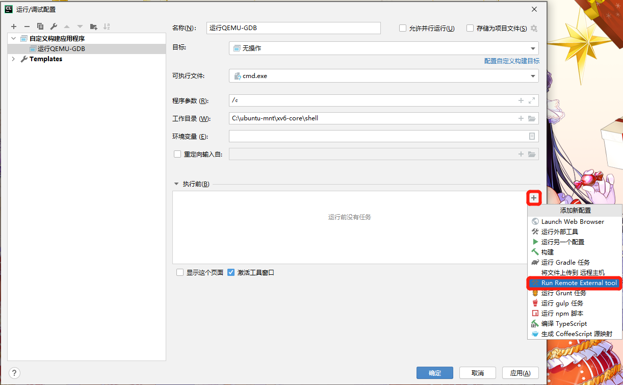This screenshot has width=623, height=385.
Task: Click the remove configuration minus icon
Action: pyautogui.click(x=27, y=27)
